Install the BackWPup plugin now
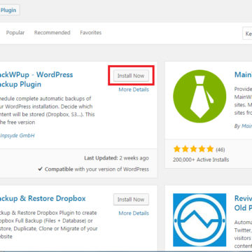 pyautogui.click(x=131, y=76)
